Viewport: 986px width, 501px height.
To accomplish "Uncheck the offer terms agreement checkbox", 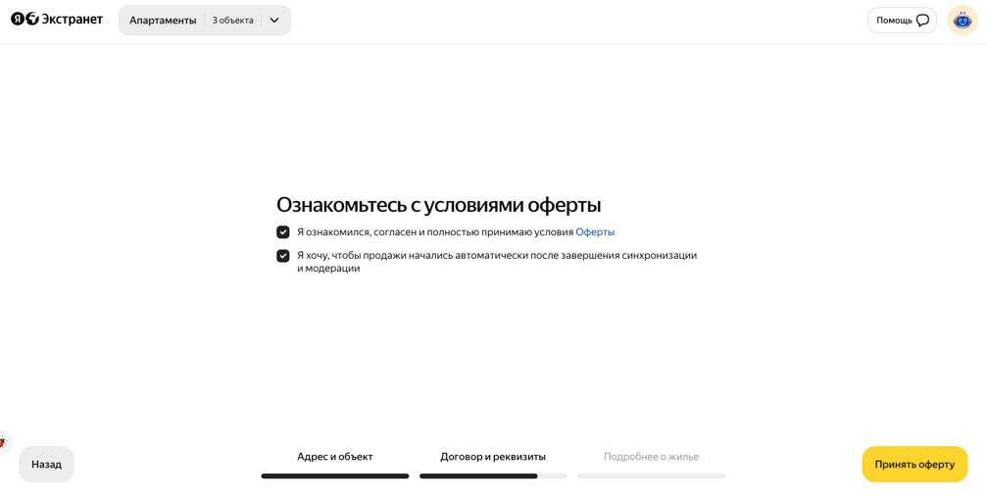I will coord(283,232).
